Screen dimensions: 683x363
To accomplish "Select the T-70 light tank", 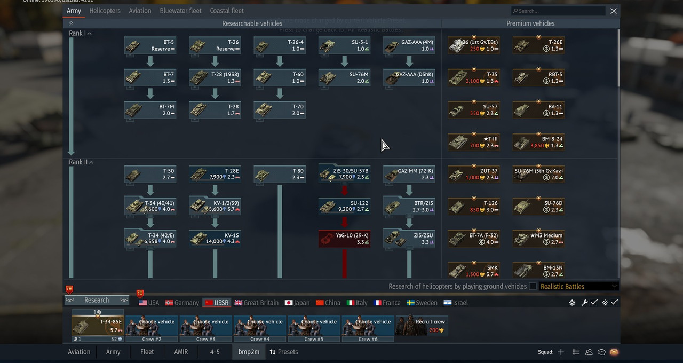I will coord(280,110).
